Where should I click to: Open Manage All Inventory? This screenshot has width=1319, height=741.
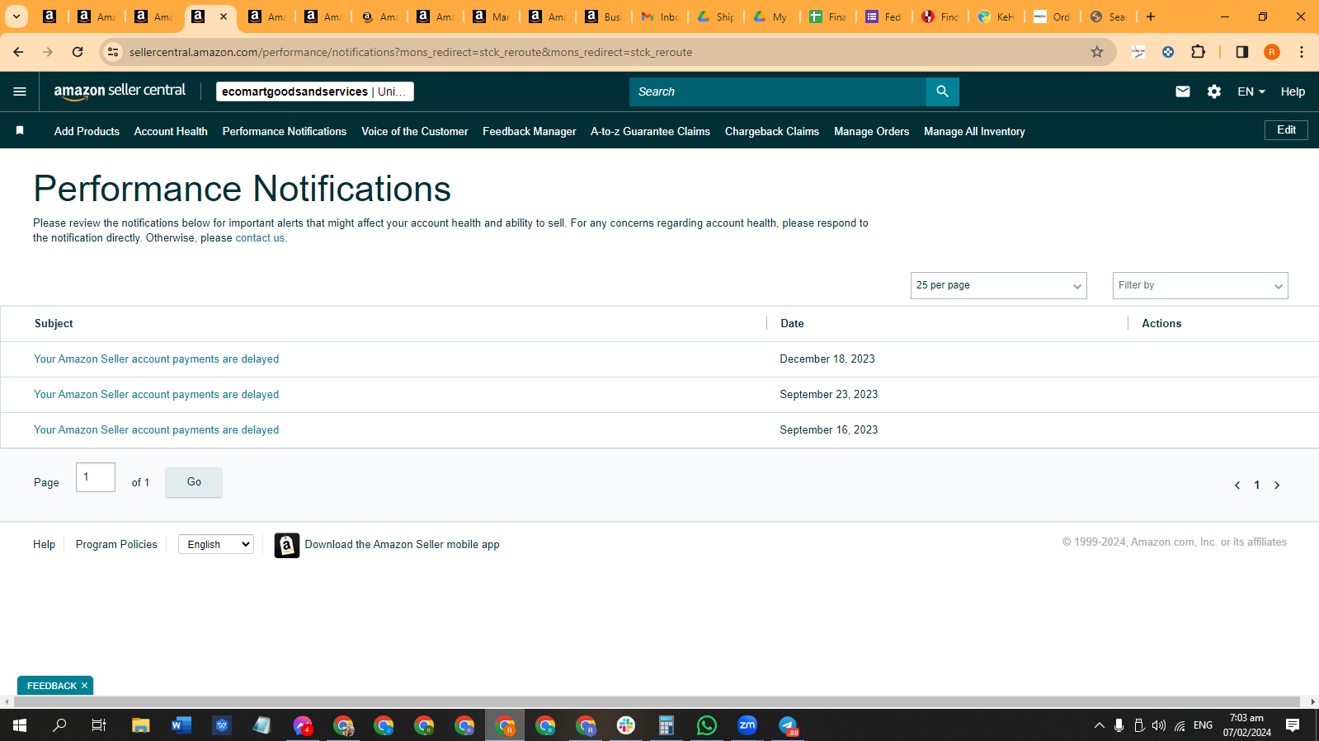[974, 131]
